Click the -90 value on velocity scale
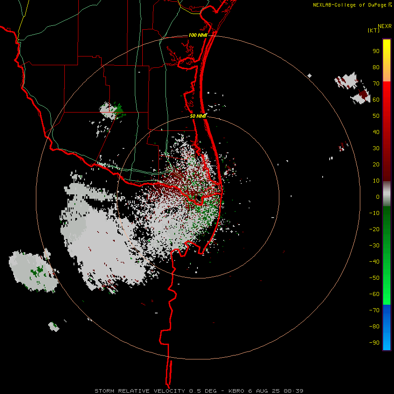 tap(374, 343)
